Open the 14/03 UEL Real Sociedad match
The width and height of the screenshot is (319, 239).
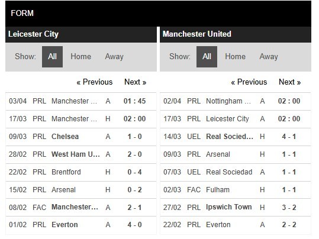(236, 137)
